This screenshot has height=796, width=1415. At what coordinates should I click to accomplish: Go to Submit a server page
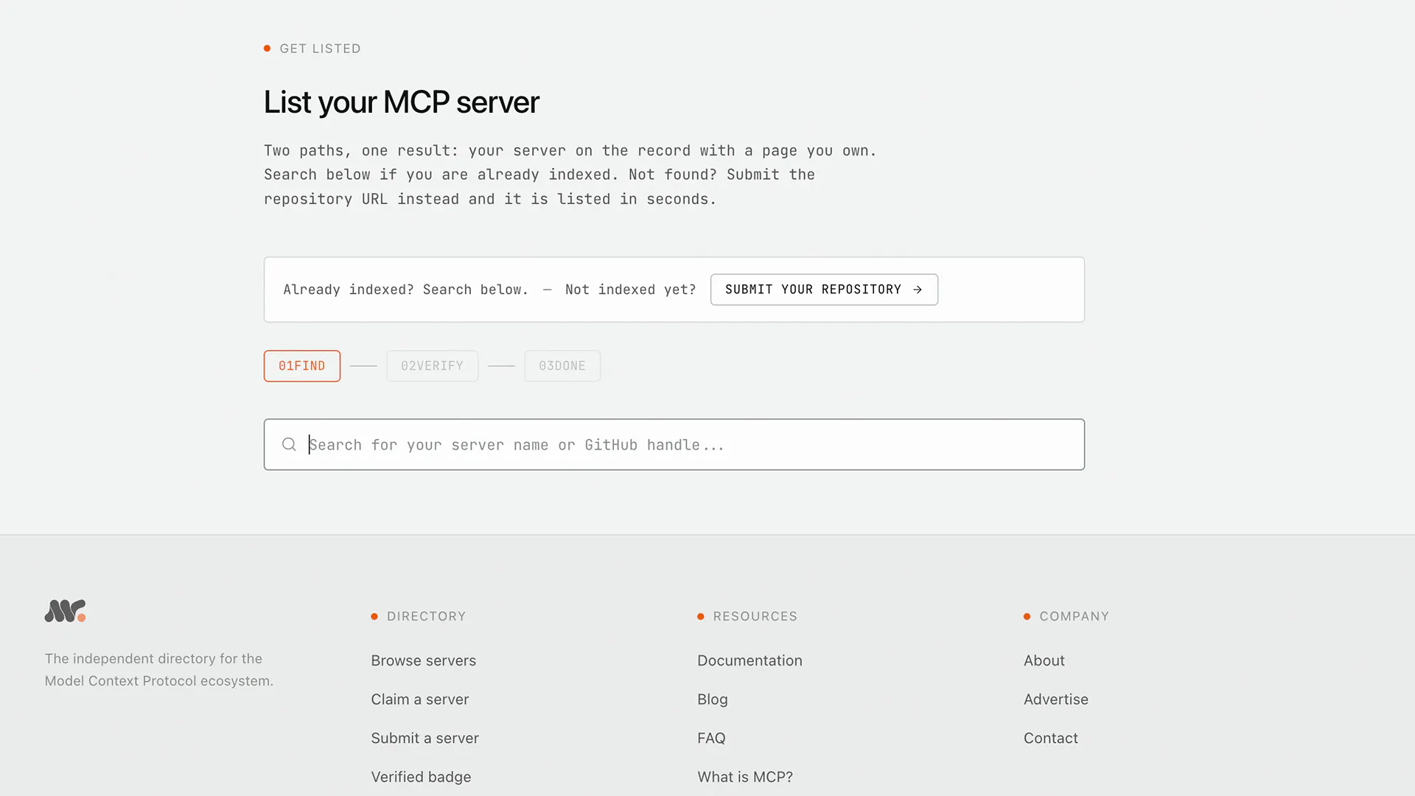click(x=425, y=738)
